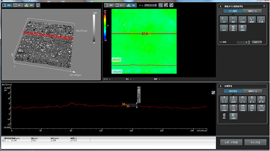The width and height of the screenshot is (270, 151).
Task: Click the create report button
Action: [x=231, y=142]
